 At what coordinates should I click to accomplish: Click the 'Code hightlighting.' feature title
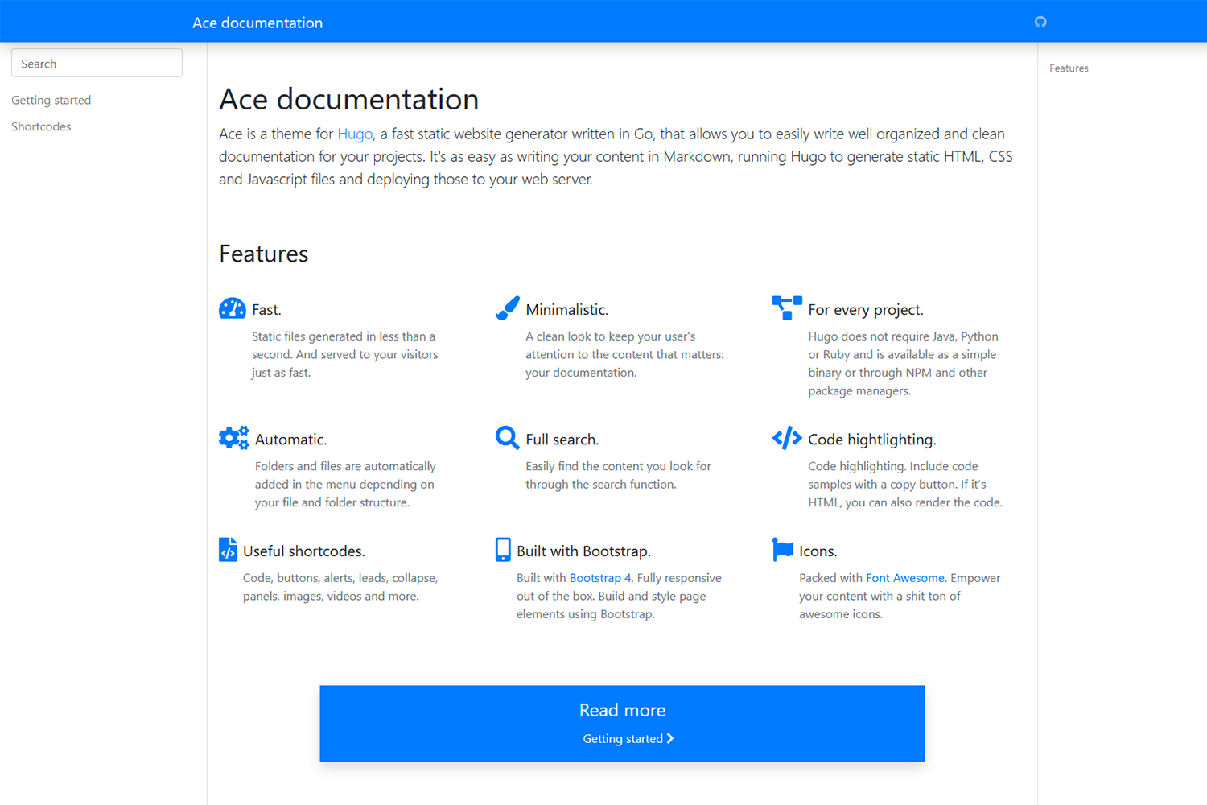tap(872, 440)
